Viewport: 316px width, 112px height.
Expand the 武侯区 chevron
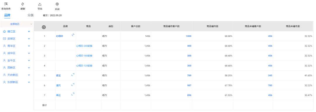[x=29, y=39]
